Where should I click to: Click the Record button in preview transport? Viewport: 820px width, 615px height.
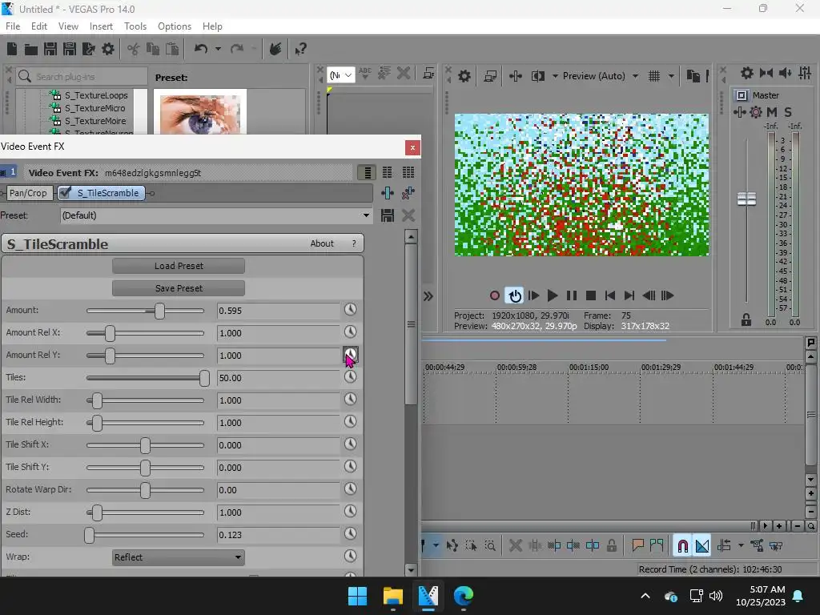(495, 296)
